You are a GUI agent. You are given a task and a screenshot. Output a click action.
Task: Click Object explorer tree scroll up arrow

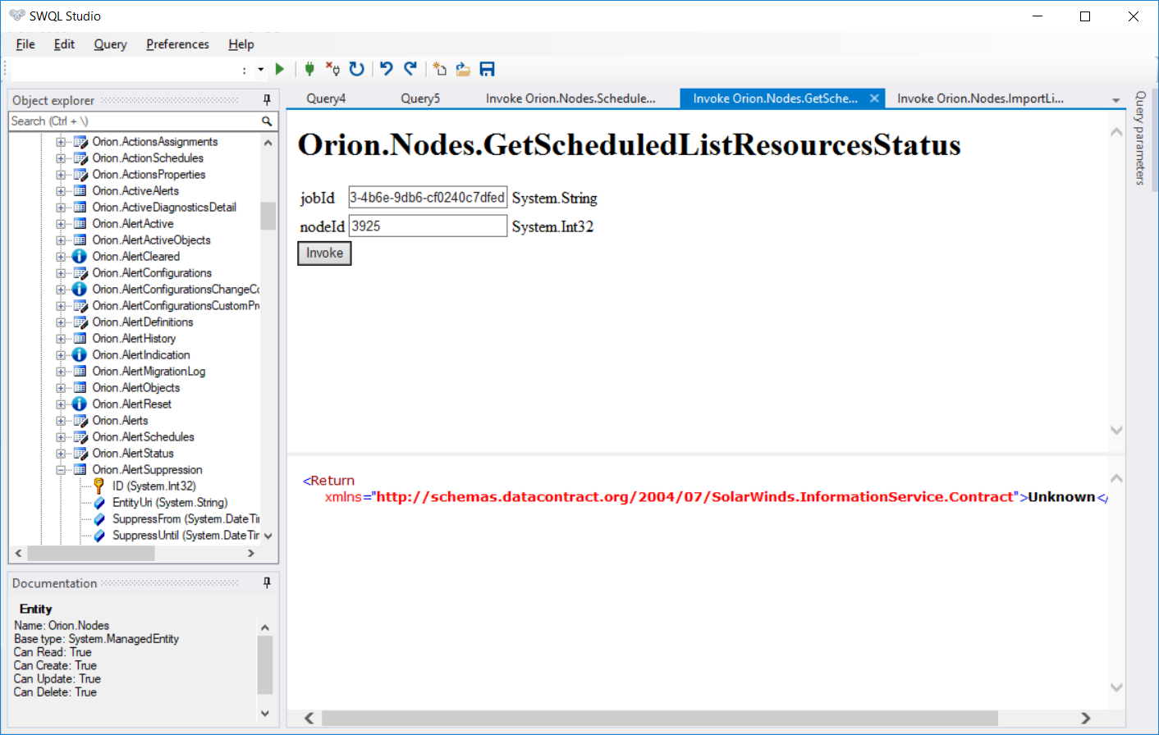[x=268, y=143]
